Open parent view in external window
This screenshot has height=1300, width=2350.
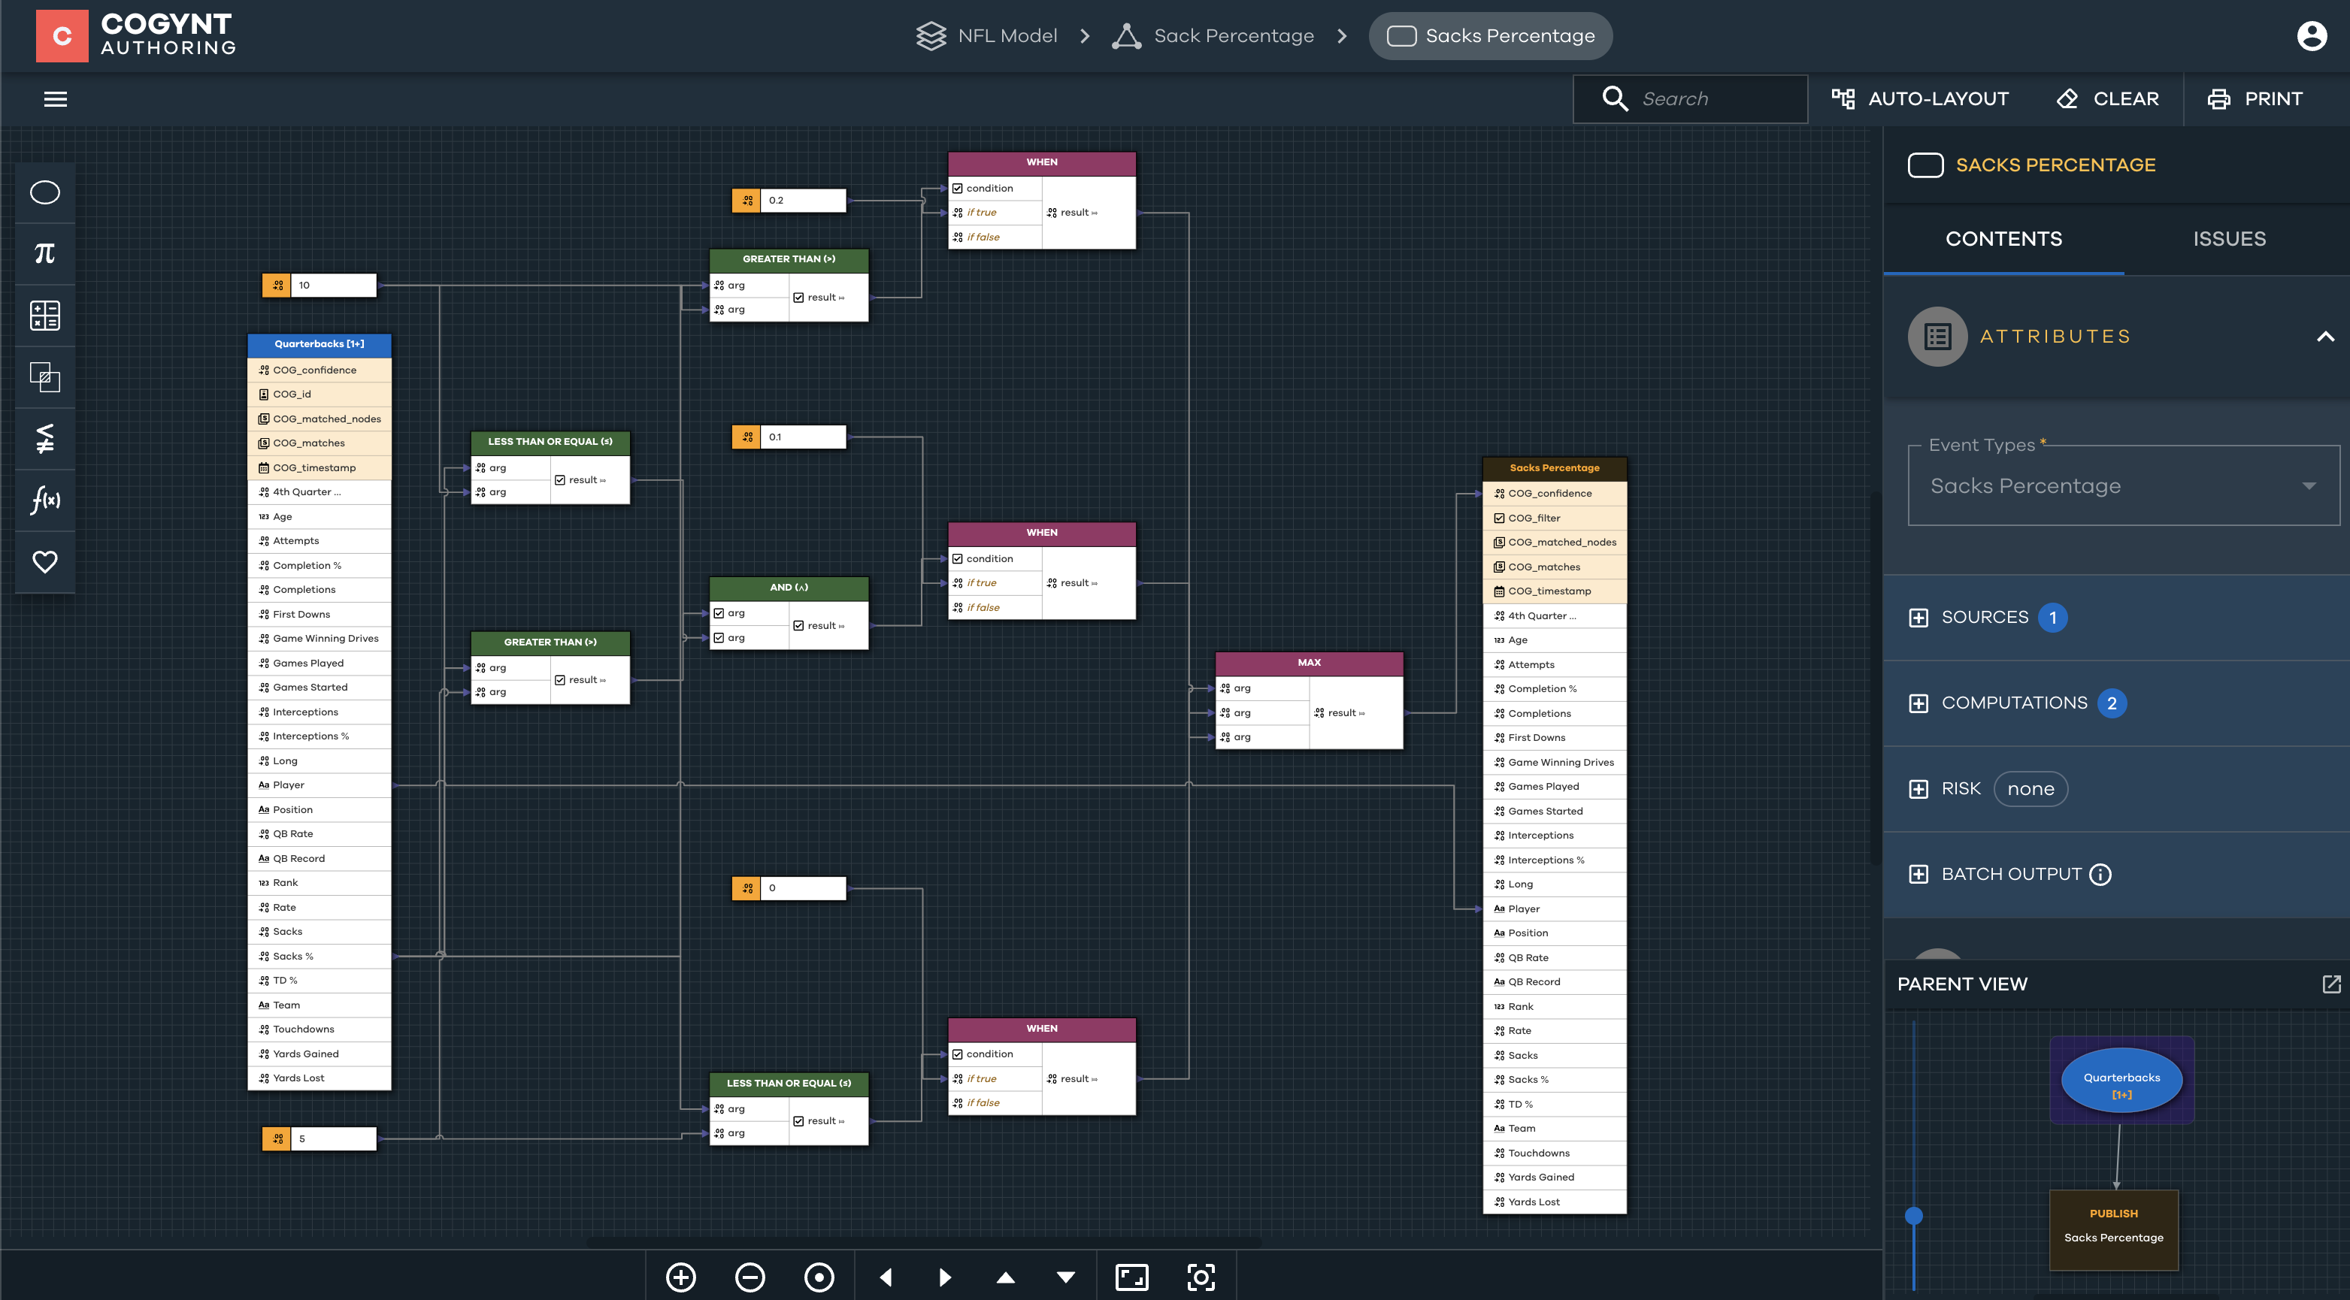tap(2331, 984)
